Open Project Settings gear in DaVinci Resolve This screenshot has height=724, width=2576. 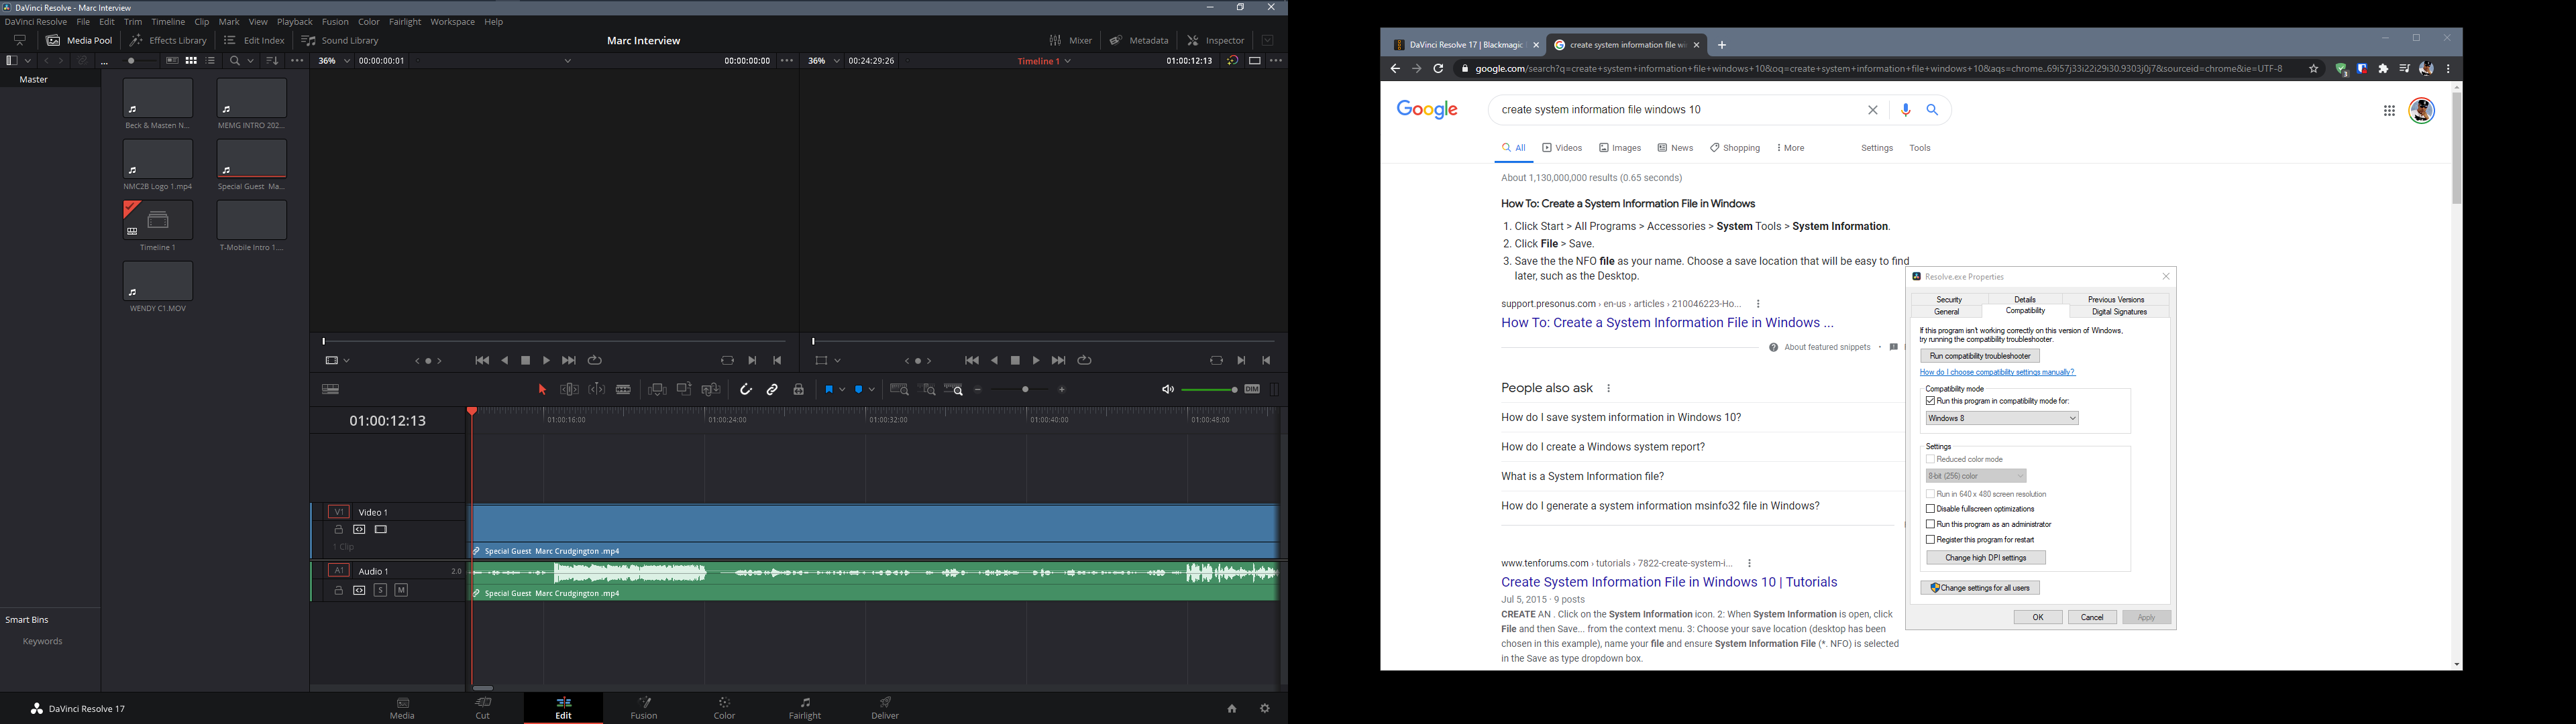pos(1265,708)
